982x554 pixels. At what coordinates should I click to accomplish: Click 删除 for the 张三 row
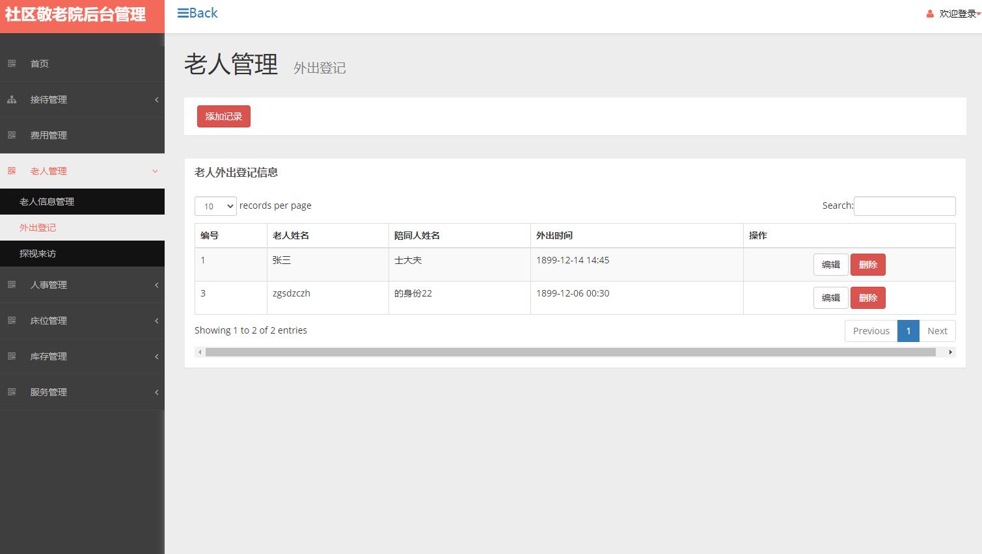[x=868, y=265]
